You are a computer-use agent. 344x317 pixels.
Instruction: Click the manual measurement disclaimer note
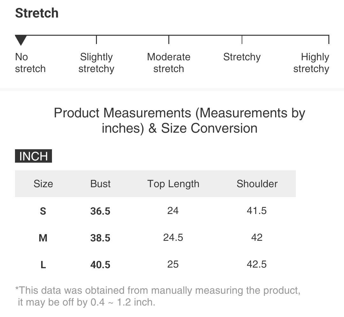(157, 296)
